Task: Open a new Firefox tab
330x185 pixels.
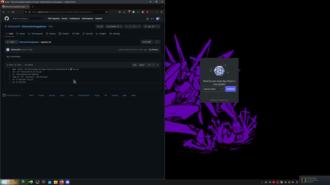Action: pyautogui.click(x=32, y=6)
